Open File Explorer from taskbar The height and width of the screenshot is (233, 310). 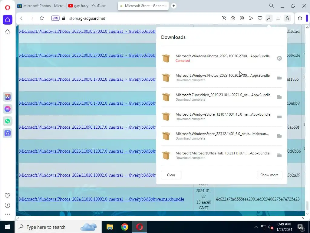[110, 227]
